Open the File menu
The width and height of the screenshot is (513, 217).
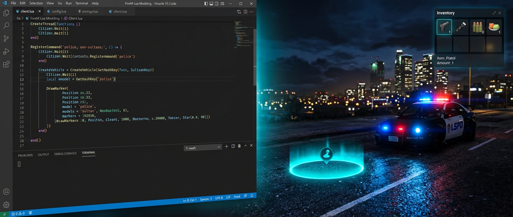coord(13,3)
